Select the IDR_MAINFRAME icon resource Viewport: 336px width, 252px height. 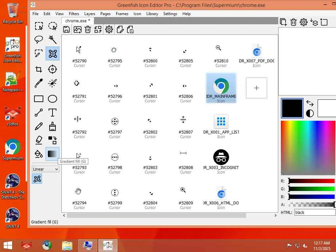(x=221, y=88)
